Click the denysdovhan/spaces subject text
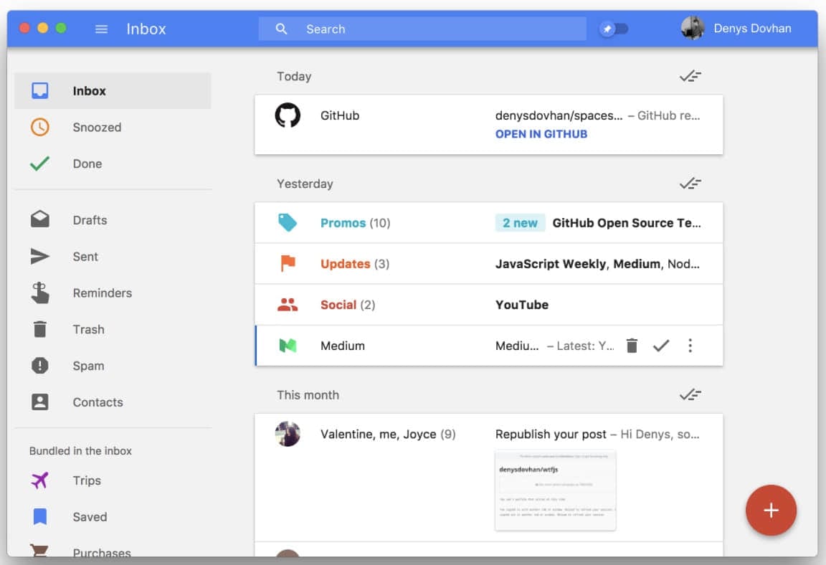 (x=559, y=115)
